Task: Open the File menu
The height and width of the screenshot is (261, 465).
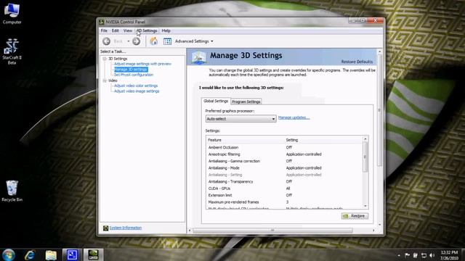Action: coord(104,30)
